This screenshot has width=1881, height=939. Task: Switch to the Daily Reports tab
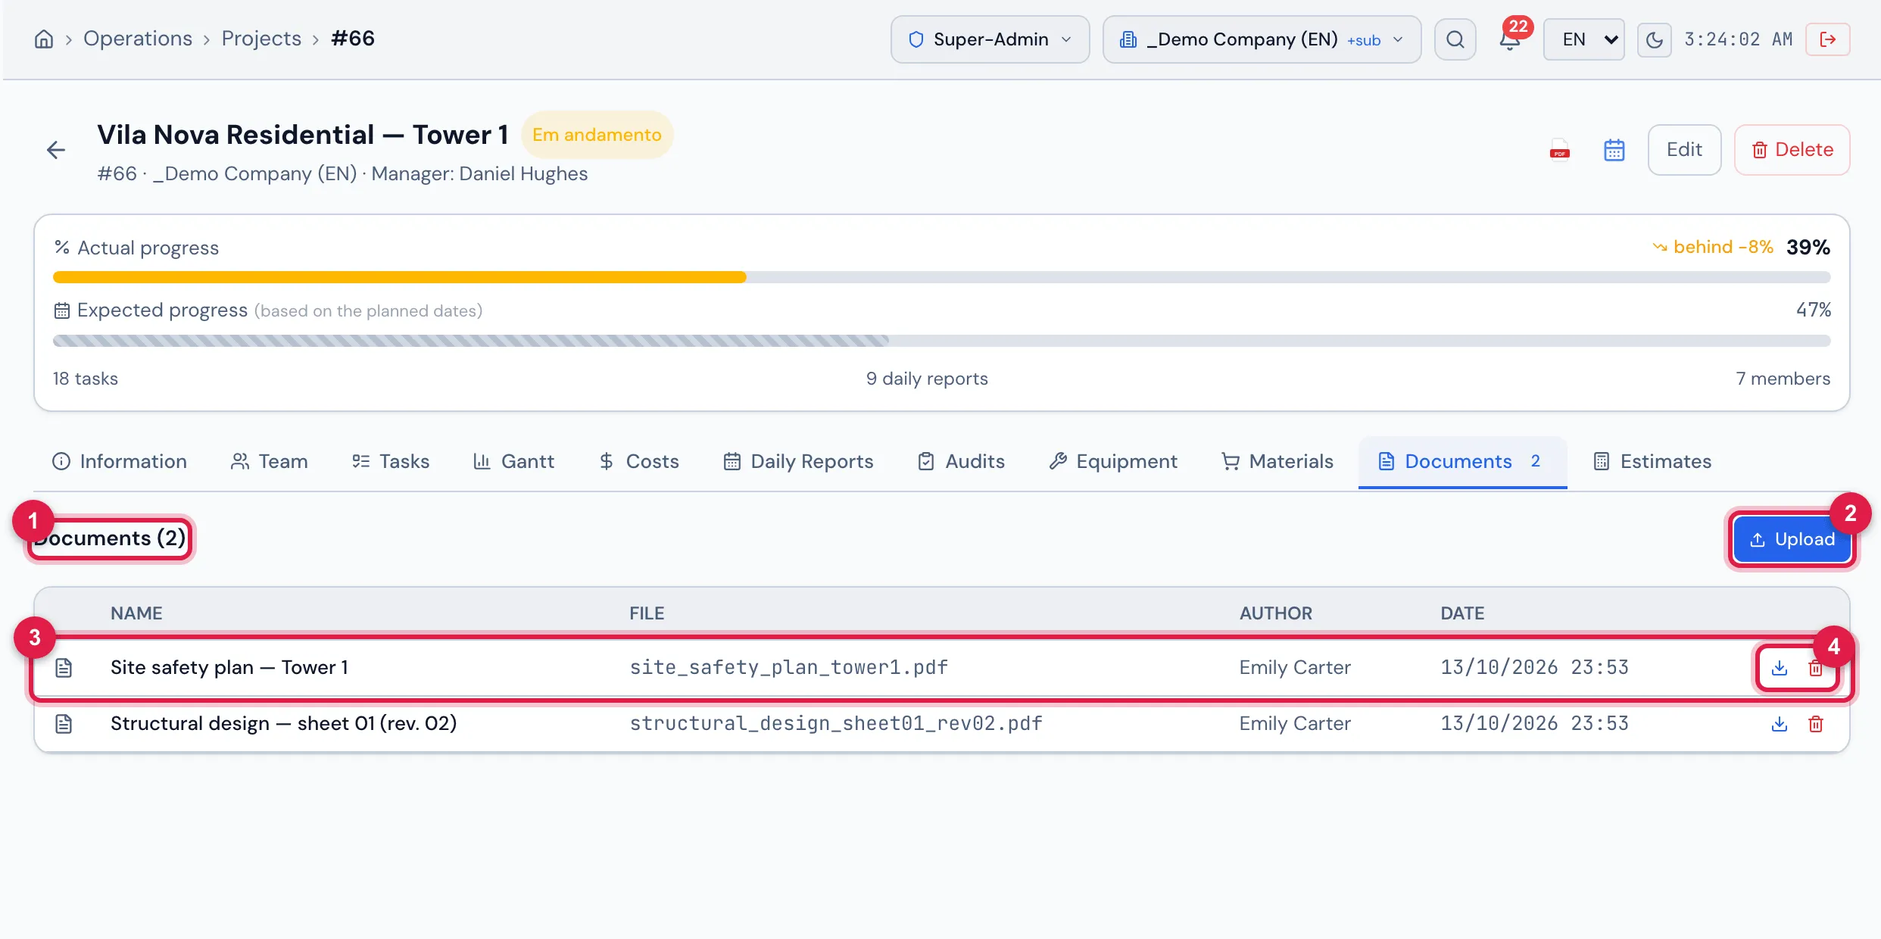798,462
